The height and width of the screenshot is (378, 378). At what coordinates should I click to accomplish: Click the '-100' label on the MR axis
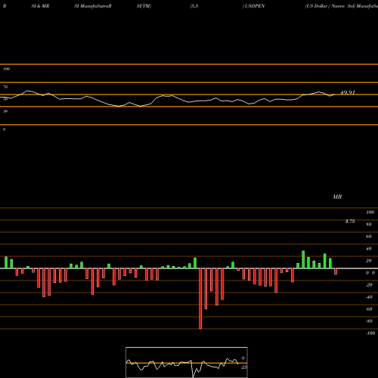coord(370,333)
